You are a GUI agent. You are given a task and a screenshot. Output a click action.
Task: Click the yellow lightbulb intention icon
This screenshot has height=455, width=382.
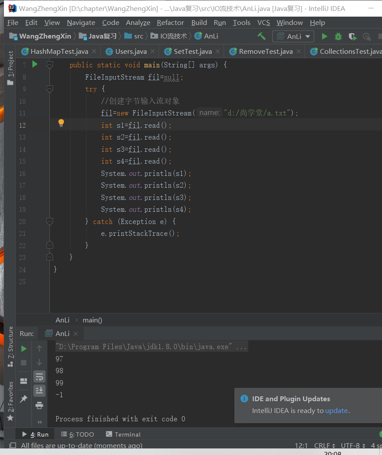pyautogui.click(x=61, y=123)
